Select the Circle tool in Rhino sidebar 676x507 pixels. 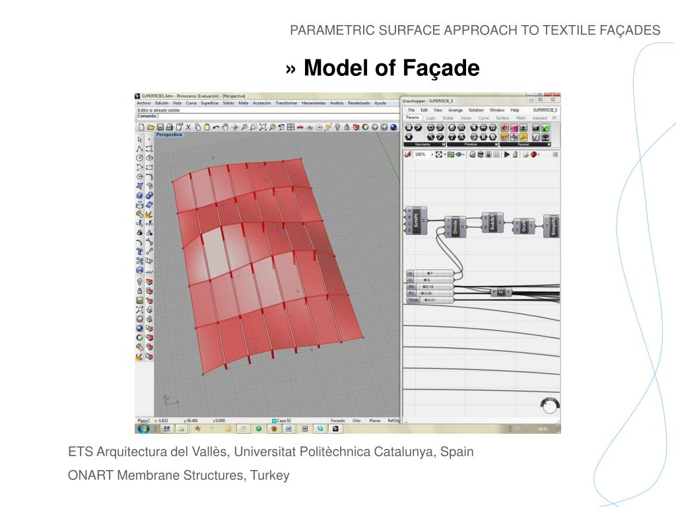(x=140, y=158)
